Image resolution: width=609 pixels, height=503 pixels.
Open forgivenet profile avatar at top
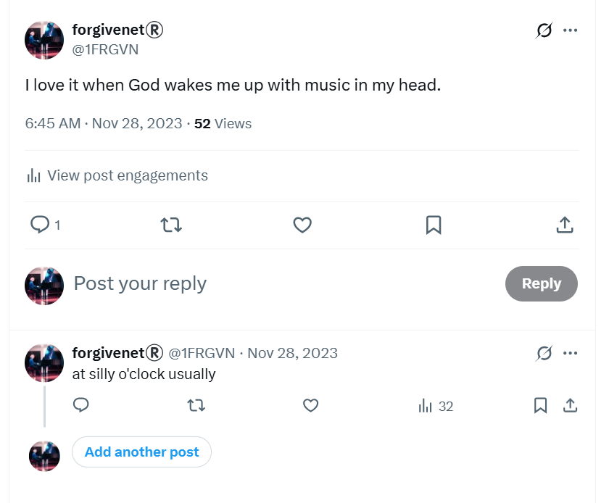point(44,41)
